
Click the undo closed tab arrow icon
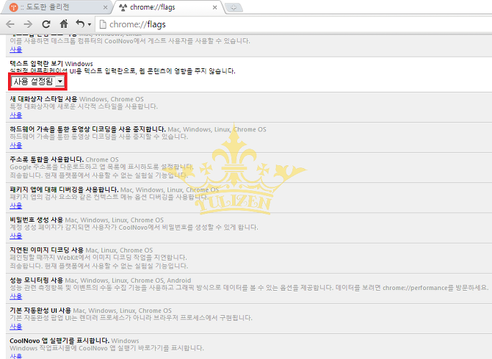[x=80, y=23]
